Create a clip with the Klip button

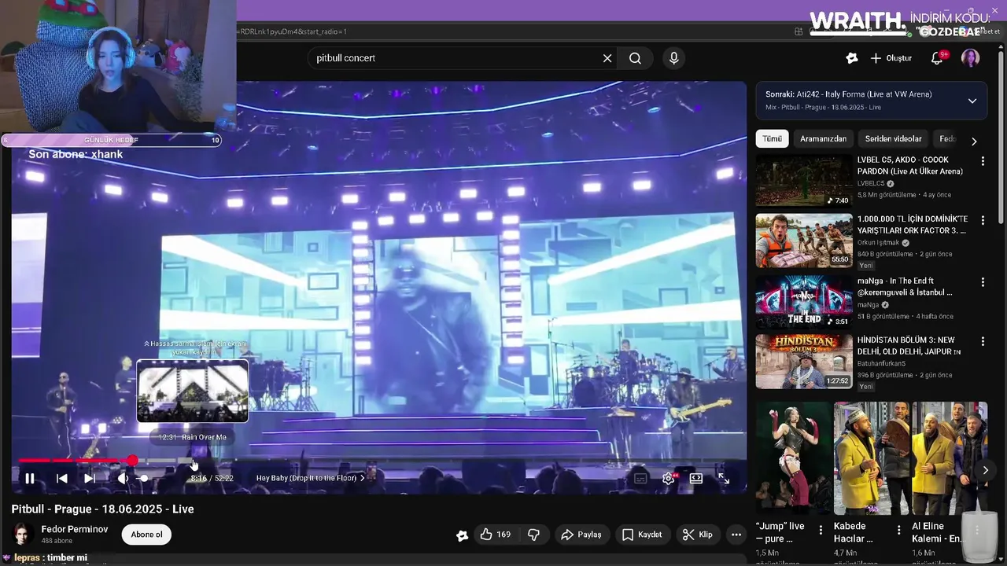click(x=698, y=535)
